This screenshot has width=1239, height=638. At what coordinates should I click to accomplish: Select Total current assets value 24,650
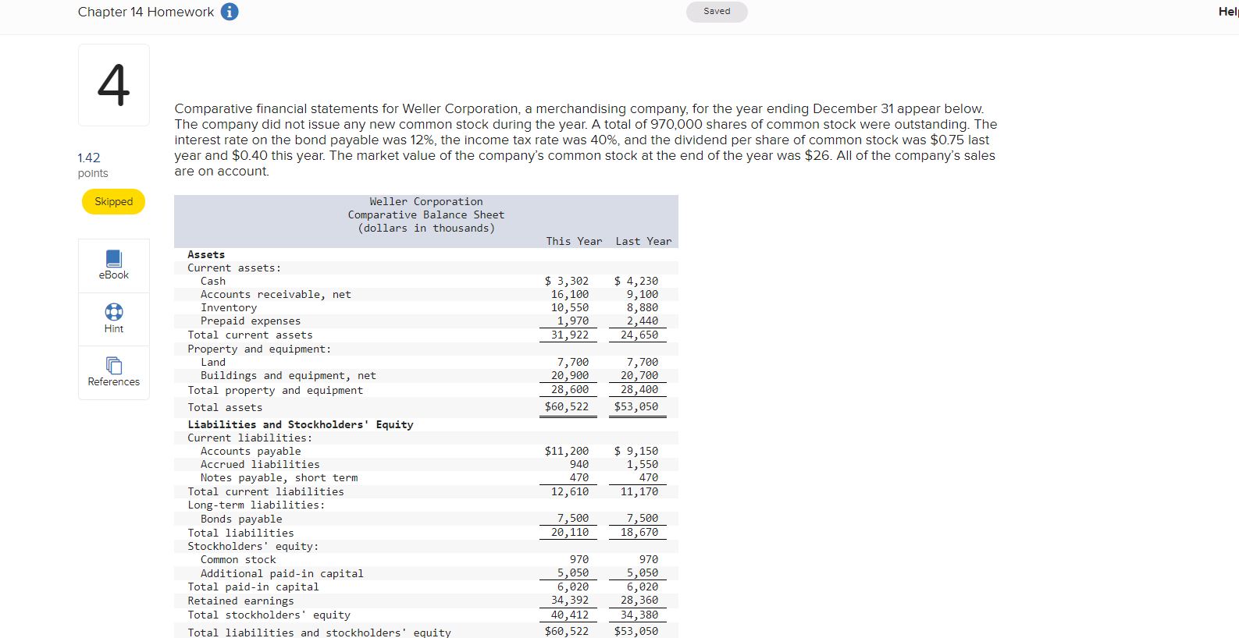click(639, 335)
